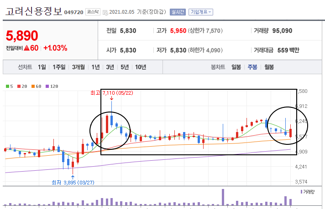Click the calendar icon beside the date
Image resolution: width=325 pixels, height=209 pixels.
(105, 12)
